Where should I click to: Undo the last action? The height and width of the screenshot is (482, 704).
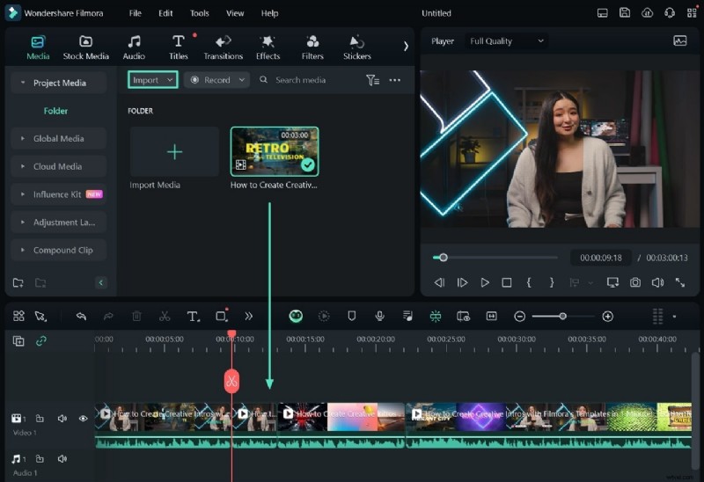[x=81, y=317]
